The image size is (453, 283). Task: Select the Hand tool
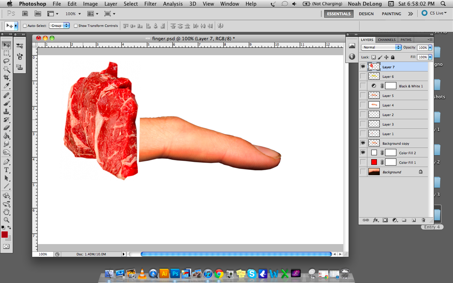tap(6, 212)
